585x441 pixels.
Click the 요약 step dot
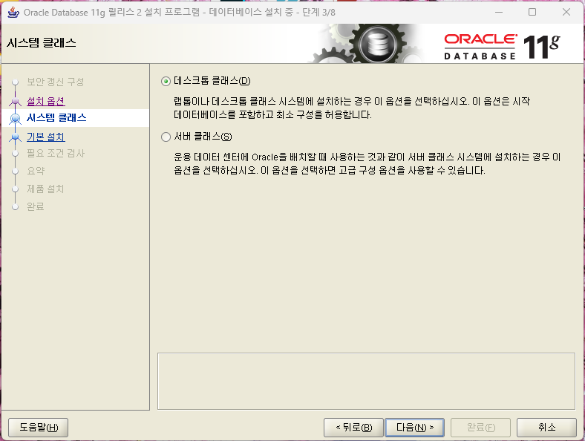[16, 171]
